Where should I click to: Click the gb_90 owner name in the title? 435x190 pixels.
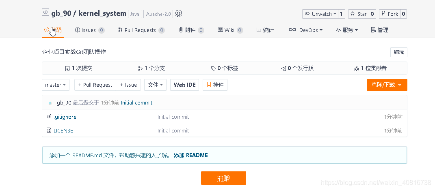(x=61, y=13)
